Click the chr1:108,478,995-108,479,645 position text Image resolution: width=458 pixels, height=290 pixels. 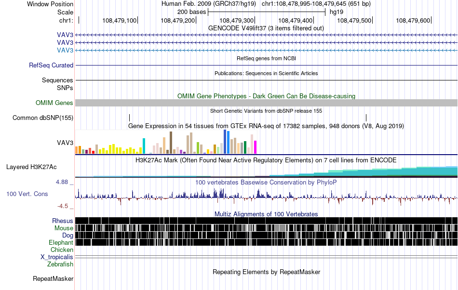(316, 4)
